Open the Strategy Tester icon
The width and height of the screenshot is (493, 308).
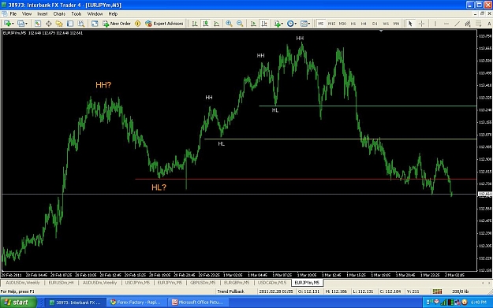(x=80, y=24)
